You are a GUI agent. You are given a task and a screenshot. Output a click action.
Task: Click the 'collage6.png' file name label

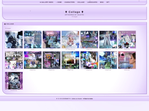51,70
